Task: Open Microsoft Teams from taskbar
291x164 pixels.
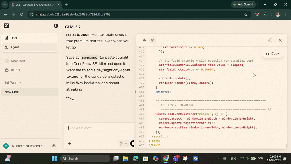Action: [176, 159]
